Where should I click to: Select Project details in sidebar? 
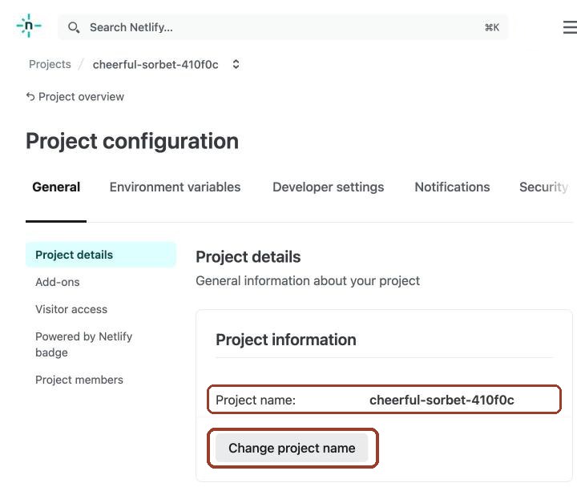[x=101, y=255]
